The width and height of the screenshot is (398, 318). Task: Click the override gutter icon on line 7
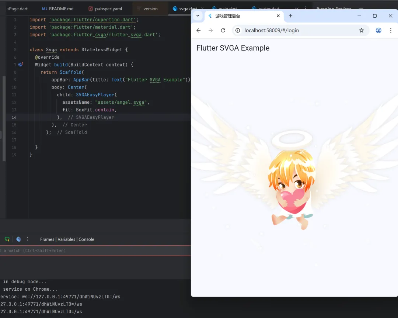tap(21, 65)
